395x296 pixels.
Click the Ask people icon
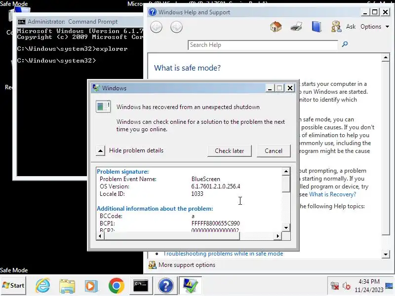coord(336,27)
